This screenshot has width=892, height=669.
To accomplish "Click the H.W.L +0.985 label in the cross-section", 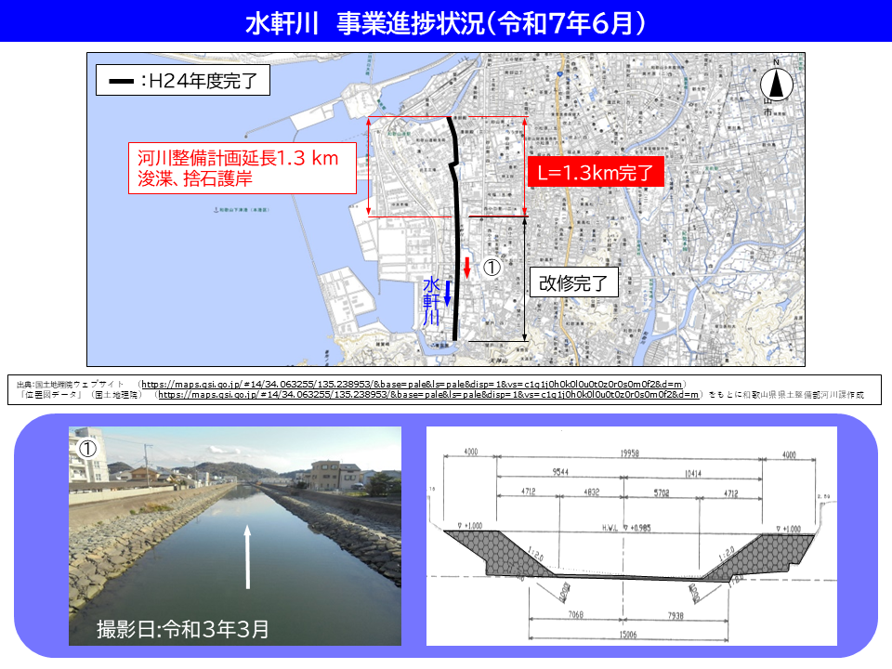I will [x=630, y=528].
